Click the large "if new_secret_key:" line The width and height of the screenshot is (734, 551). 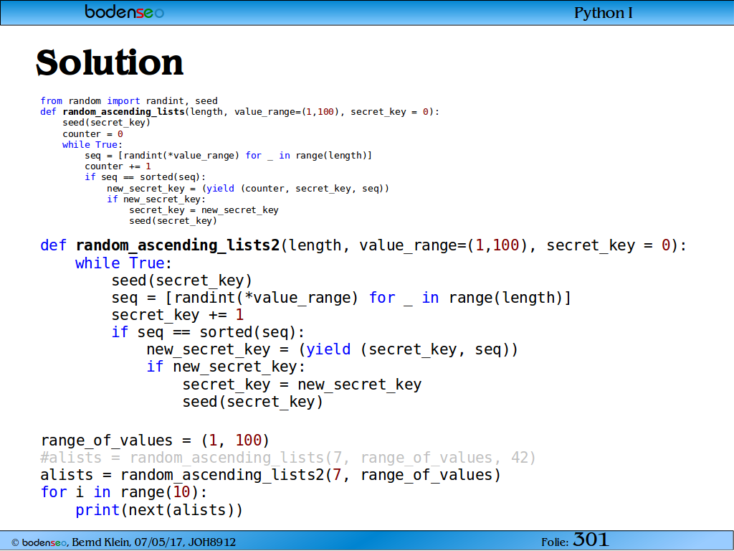(x=226, y=367)
